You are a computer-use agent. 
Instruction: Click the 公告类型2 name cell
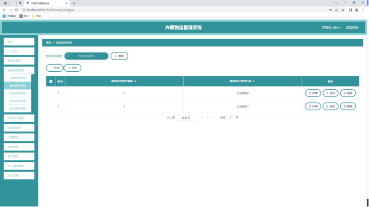tap(243, 93)
